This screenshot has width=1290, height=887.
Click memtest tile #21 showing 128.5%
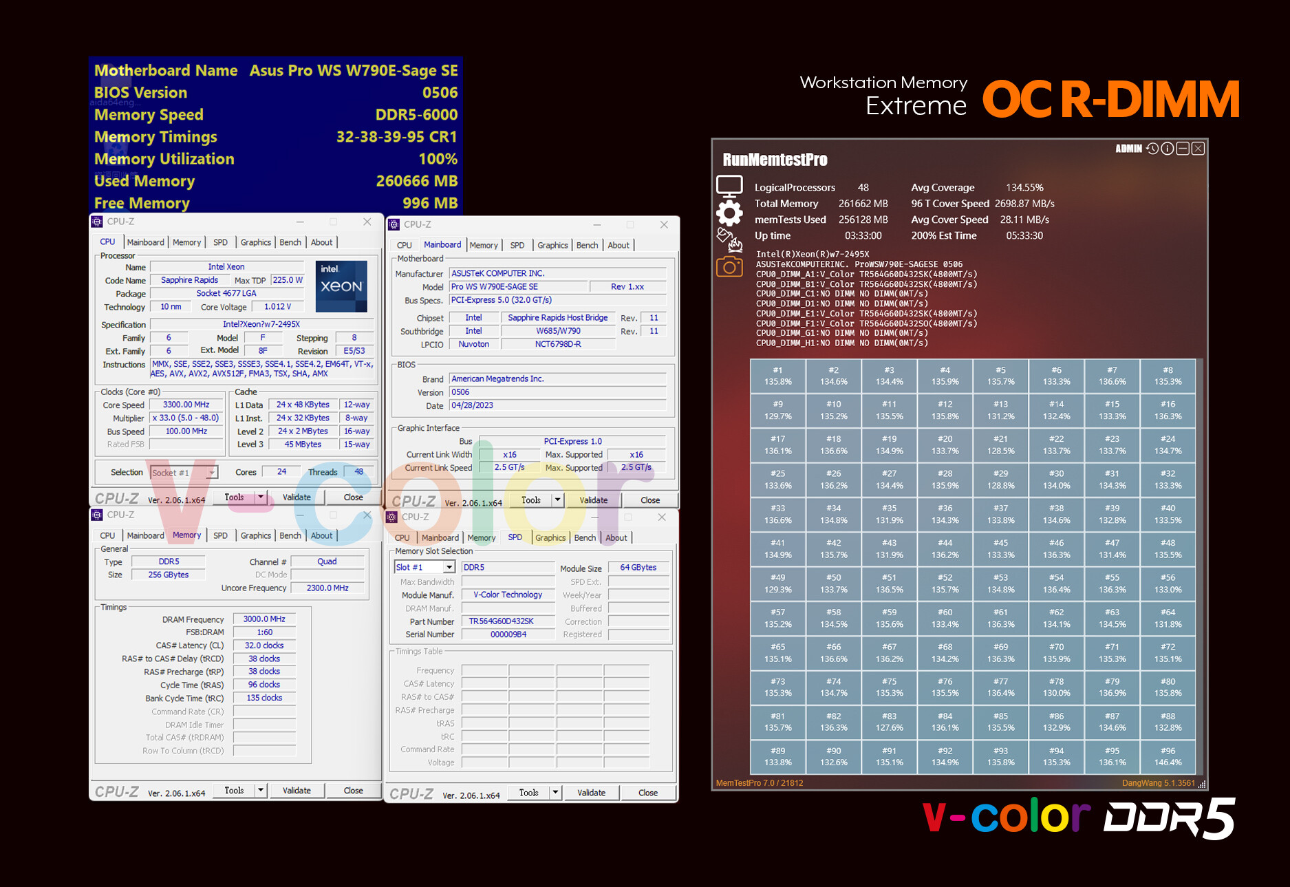click(1000, 445)
